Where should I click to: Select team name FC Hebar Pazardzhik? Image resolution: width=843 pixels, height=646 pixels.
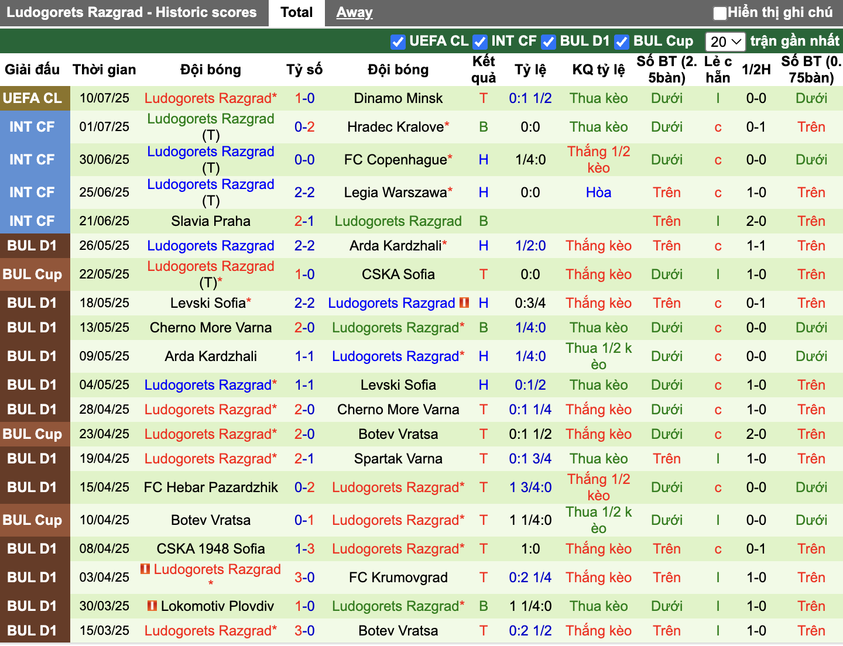click(x=211, y=487)
